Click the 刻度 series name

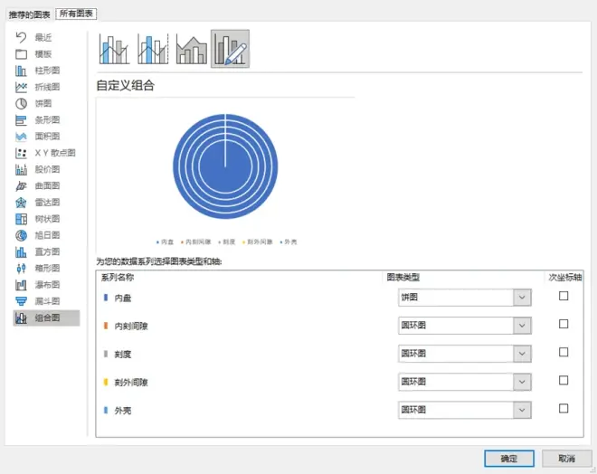click(123, 355)
